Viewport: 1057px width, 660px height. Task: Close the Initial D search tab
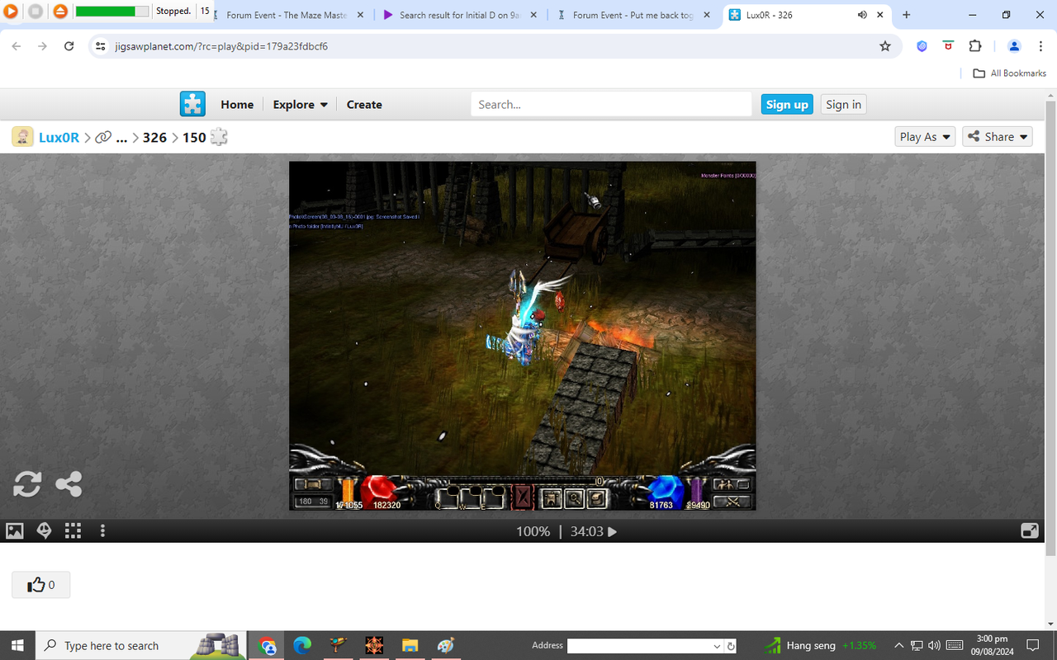click(533, 15)
